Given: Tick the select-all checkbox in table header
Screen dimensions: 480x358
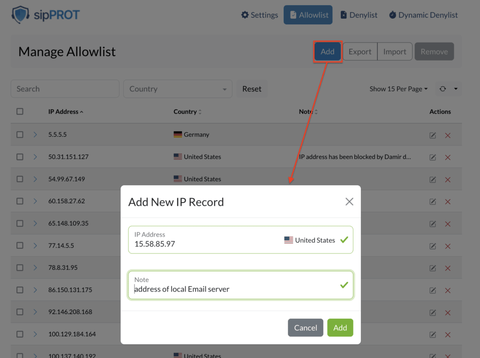Looking at the screenshot, I should [x=20, y=112].
